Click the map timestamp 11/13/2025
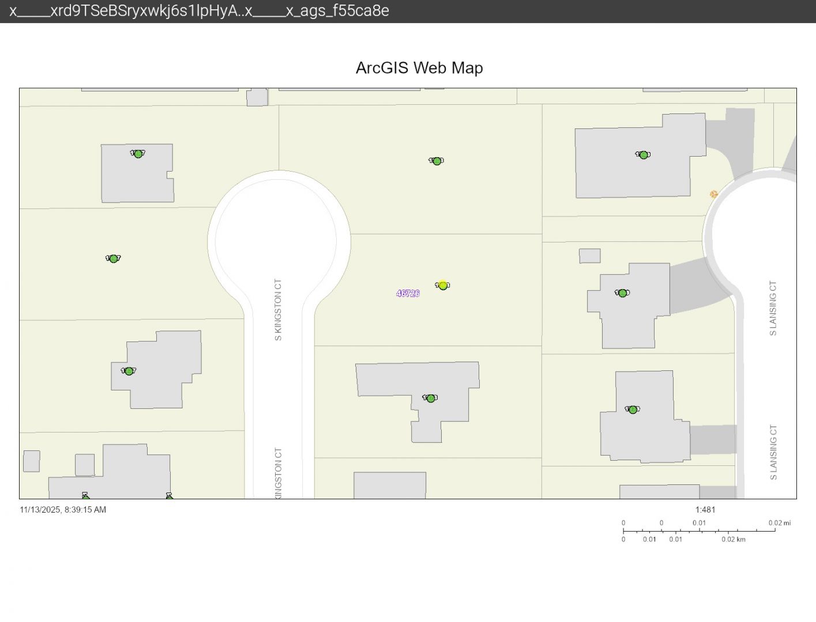Viewport: 816px width, 622px height. point(63,510)
